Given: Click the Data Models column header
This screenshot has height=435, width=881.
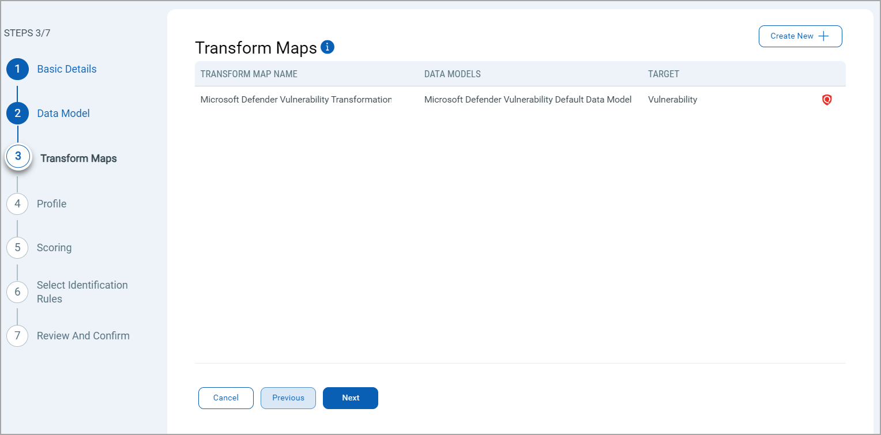Looking at the screenshot, I should [453, 74].
